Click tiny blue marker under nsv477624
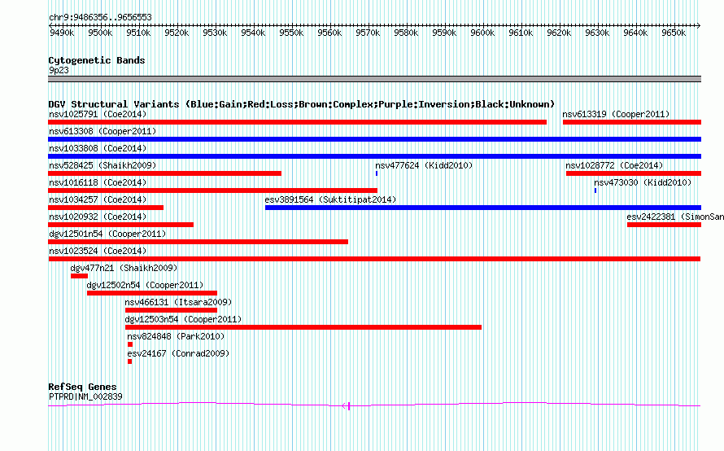724x451 pixels. coord(377,173)
